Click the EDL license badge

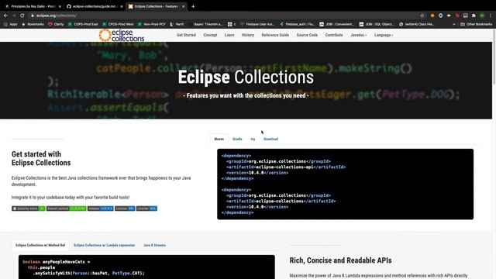tap(146, 208)
